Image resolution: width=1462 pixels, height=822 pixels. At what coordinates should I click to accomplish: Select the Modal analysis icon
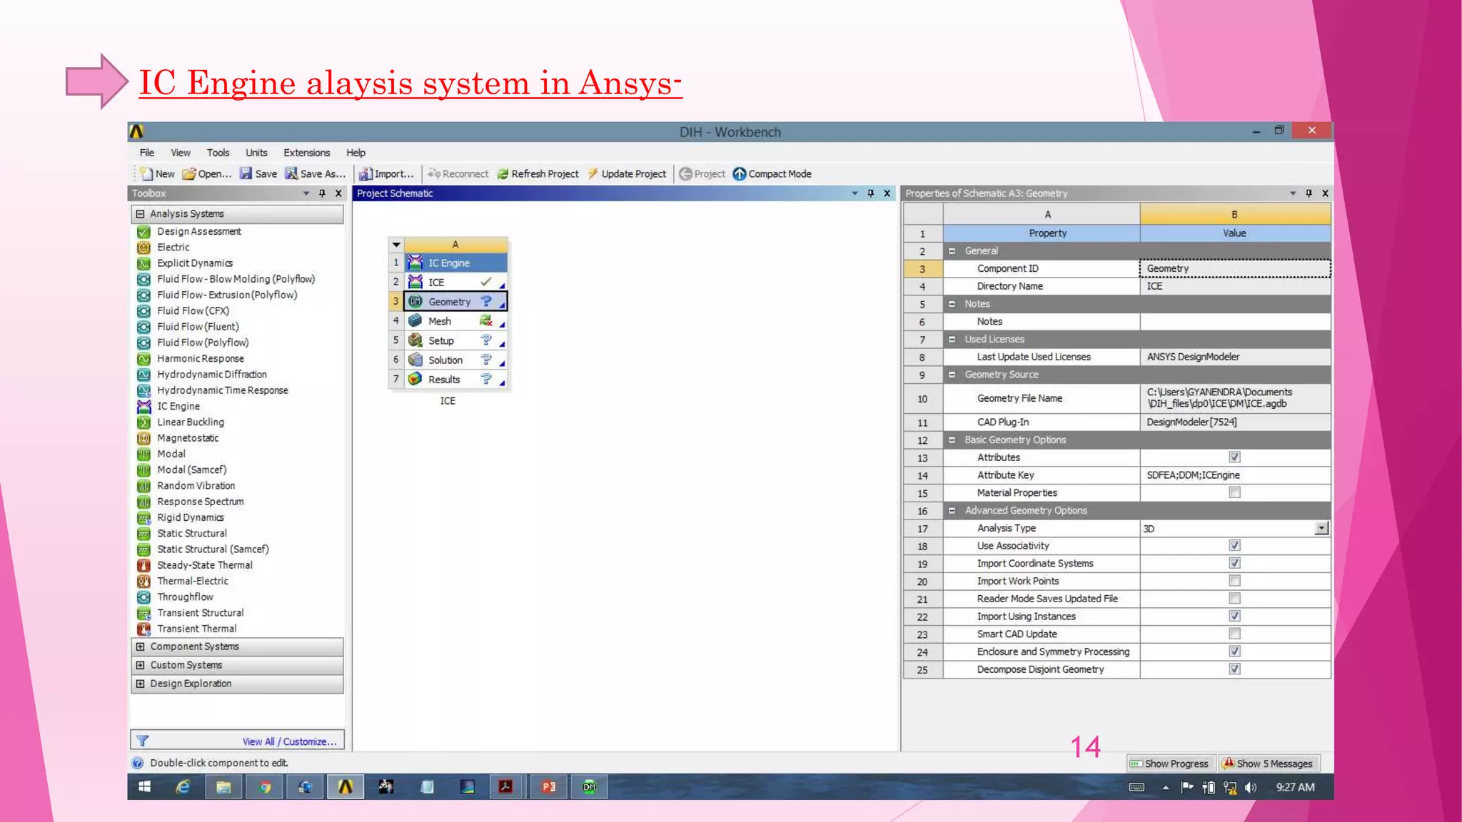(143, 454)
